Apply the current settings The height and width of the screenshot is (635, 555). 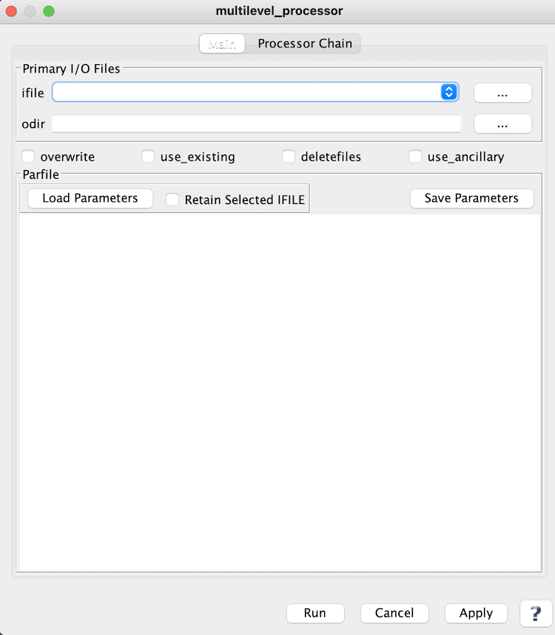pos(476,613)
